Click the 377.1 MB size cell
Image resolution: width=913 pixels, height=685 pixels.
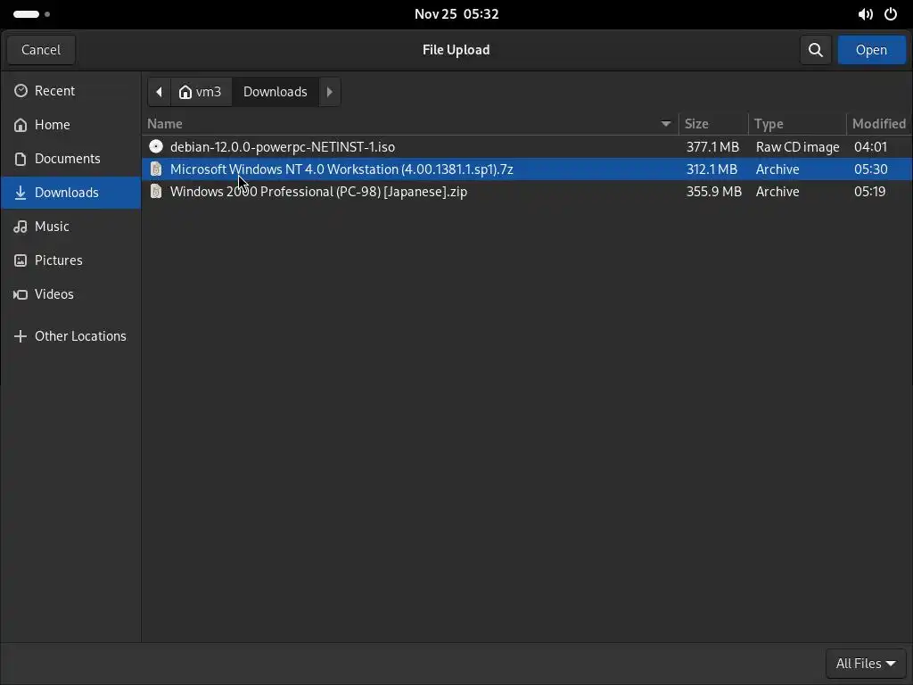(712, 147)
